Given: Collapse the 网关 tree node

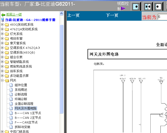Looking at the screenshot, I should [x=2, y=80].
